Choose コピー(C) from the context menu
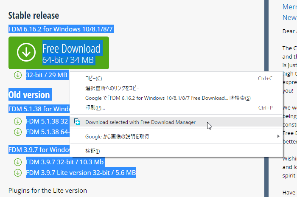The image size is (297, 197). pyautogui.click(x=177, y=79)
